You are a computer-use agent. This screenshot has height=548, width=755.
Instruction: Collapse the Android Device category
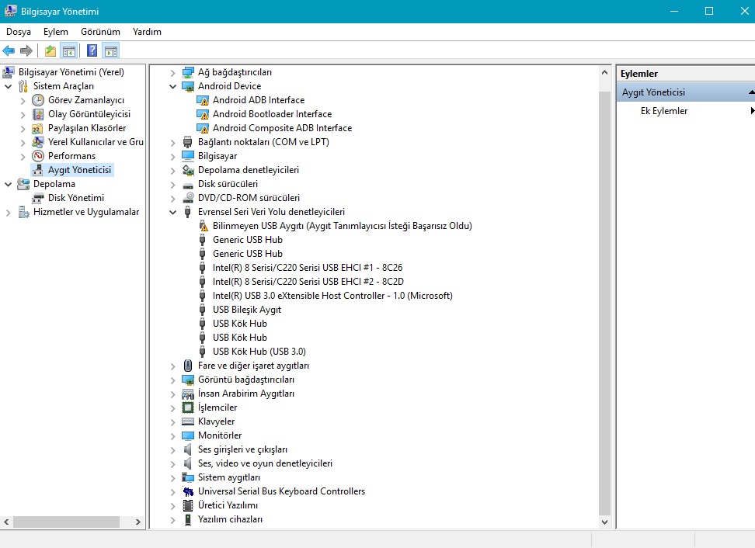(173, 87)
